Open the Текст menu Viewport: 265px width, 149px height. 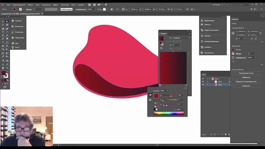coord(38,5)
